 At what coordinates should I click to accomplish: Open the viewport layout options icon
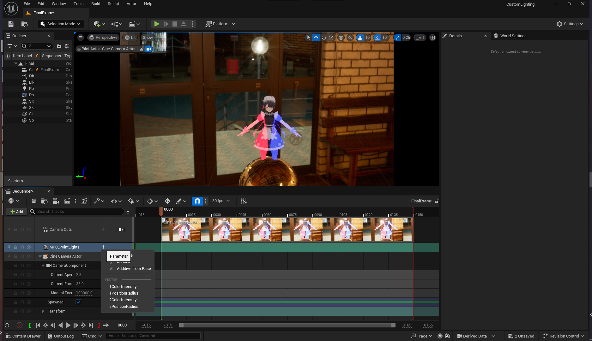coord(433,38)
